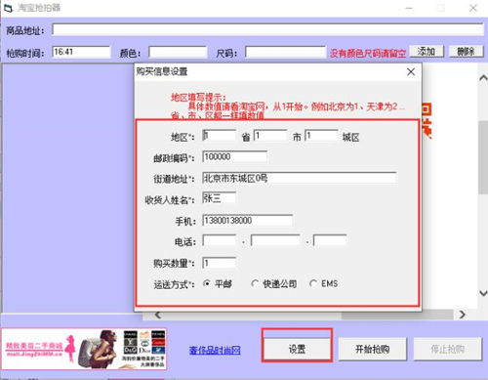Viewport: 488px width, 380px height.
Task: Click the 街道地址 field
Action: [299, 178]
